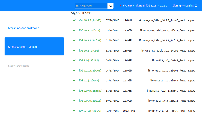
Task: Click the red X jailbreak warning icon
Action: [121, 6]
